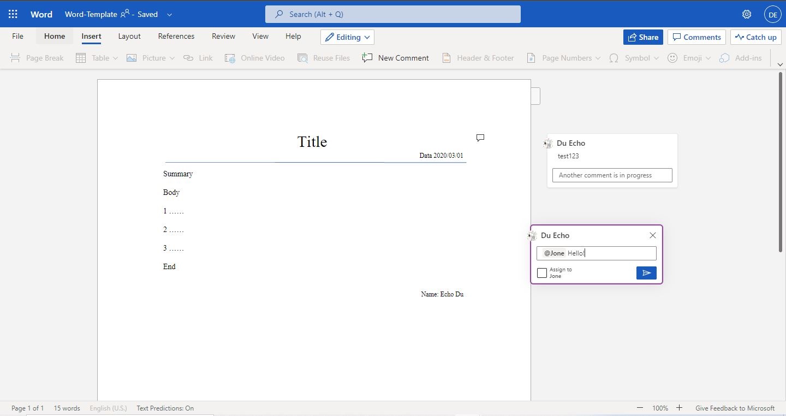Open settings gear icon
Screen dimensions: 786x416
pos(747,14)
